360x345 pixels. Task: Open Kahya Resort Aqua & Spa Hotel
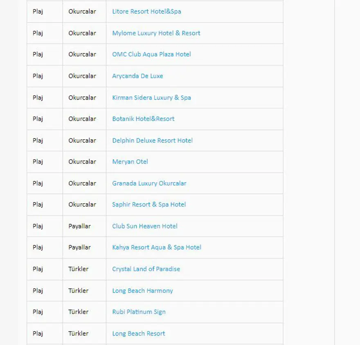(157, 247)
